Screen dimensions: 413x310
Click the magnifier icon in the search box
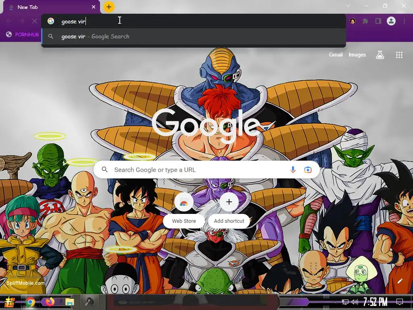point(104,170)
